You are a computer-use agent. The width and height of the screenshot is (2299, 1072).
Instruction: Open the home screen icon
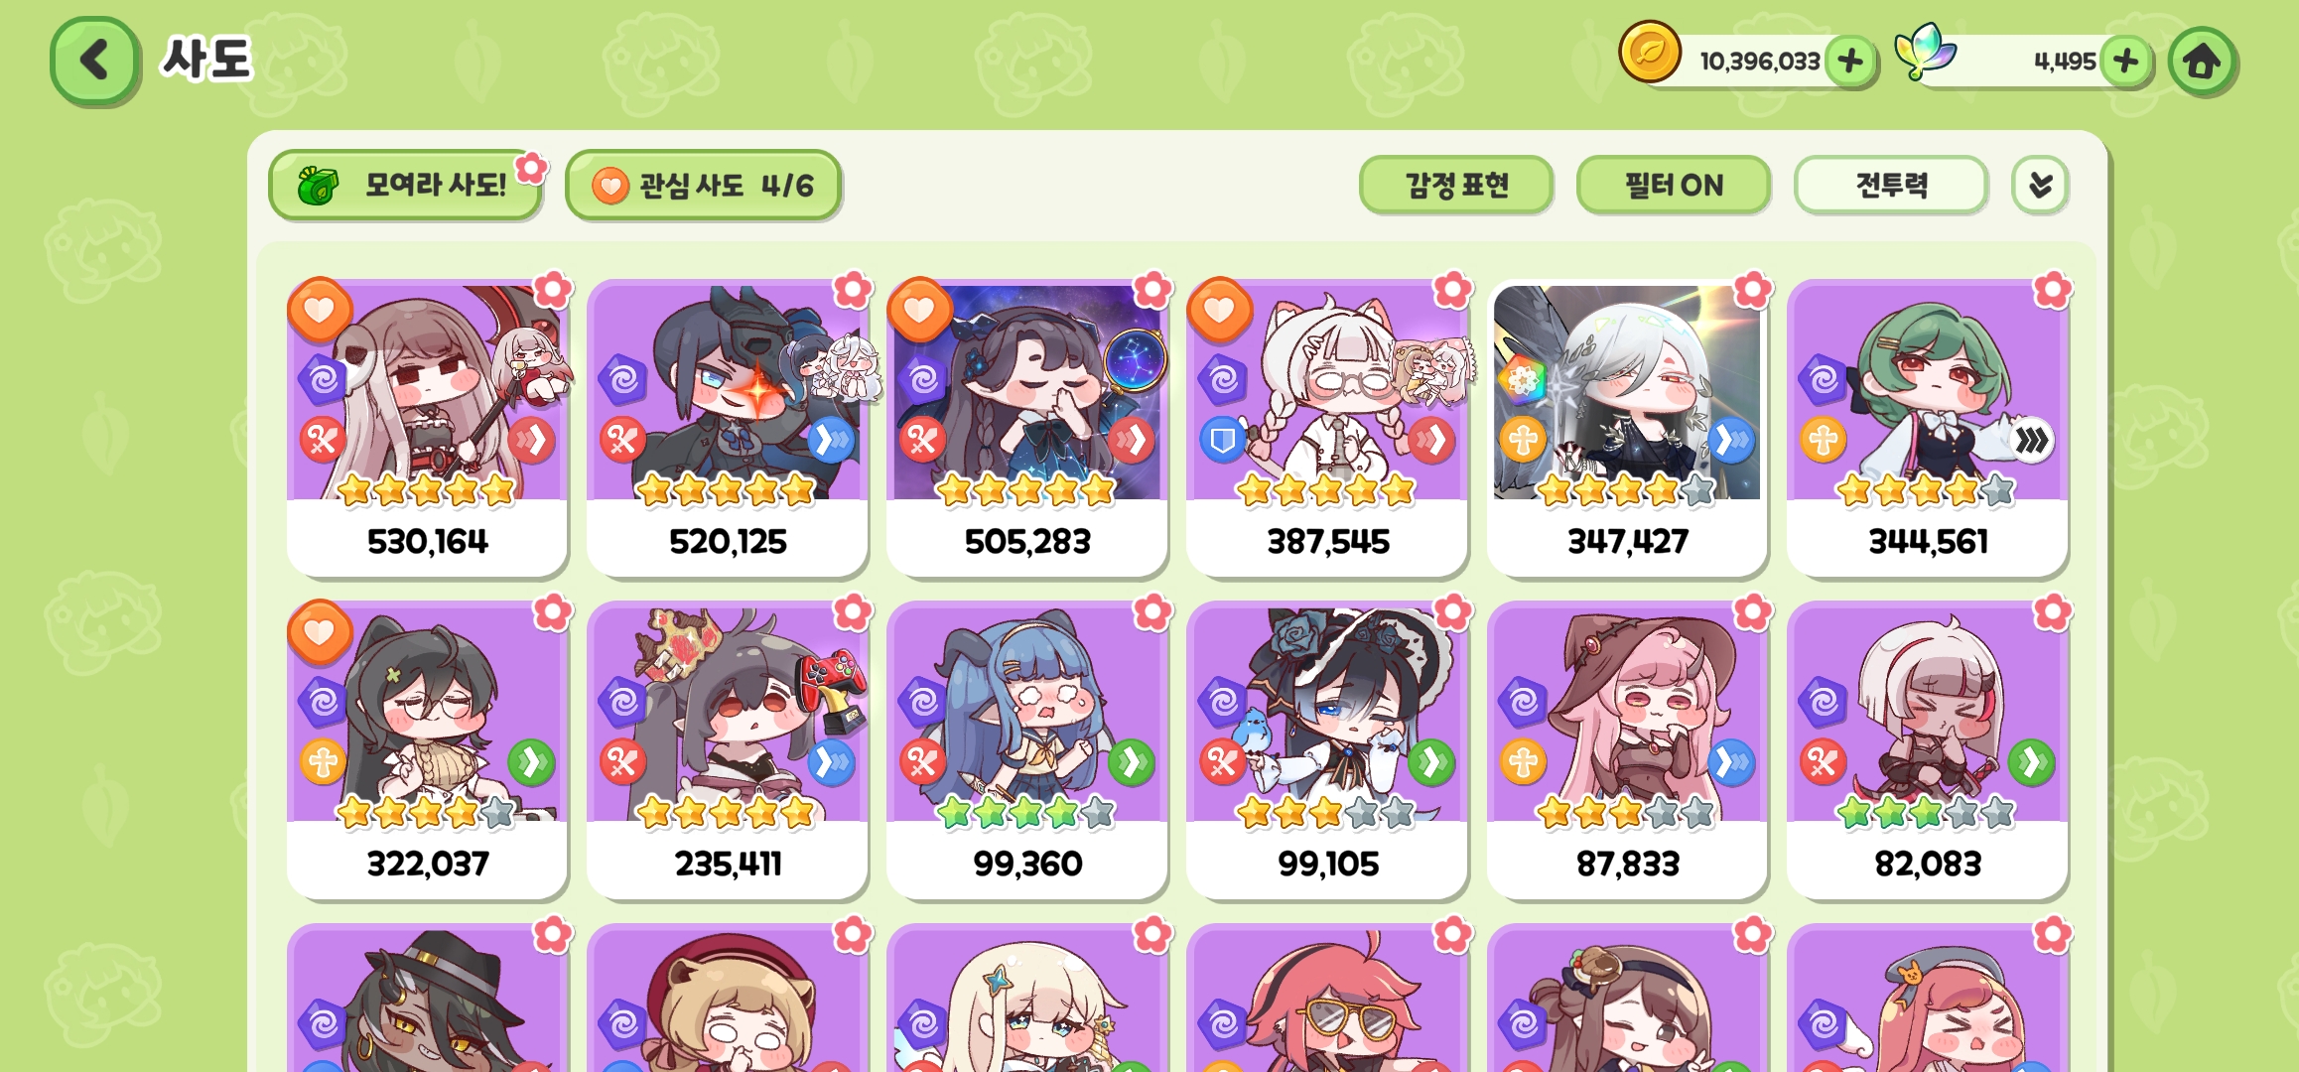2203,62
